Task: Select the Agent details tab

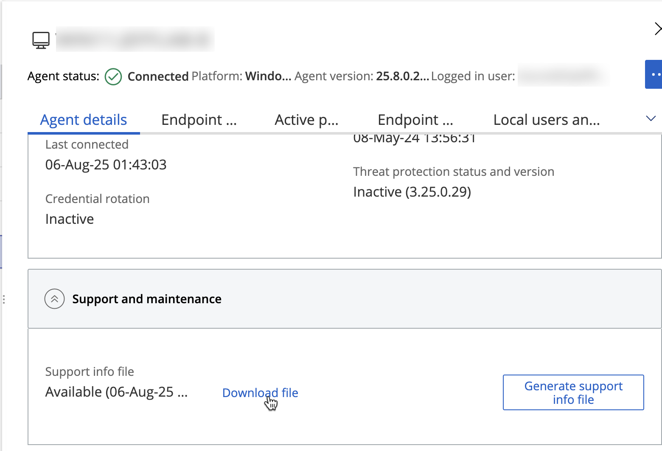Action: (x=84, y=120)
